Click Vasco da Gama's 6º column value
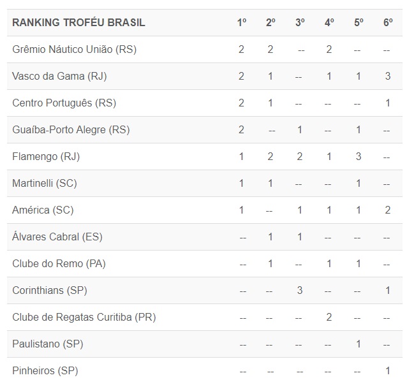Screen dimensions: 409x387 tap(388, 77)
